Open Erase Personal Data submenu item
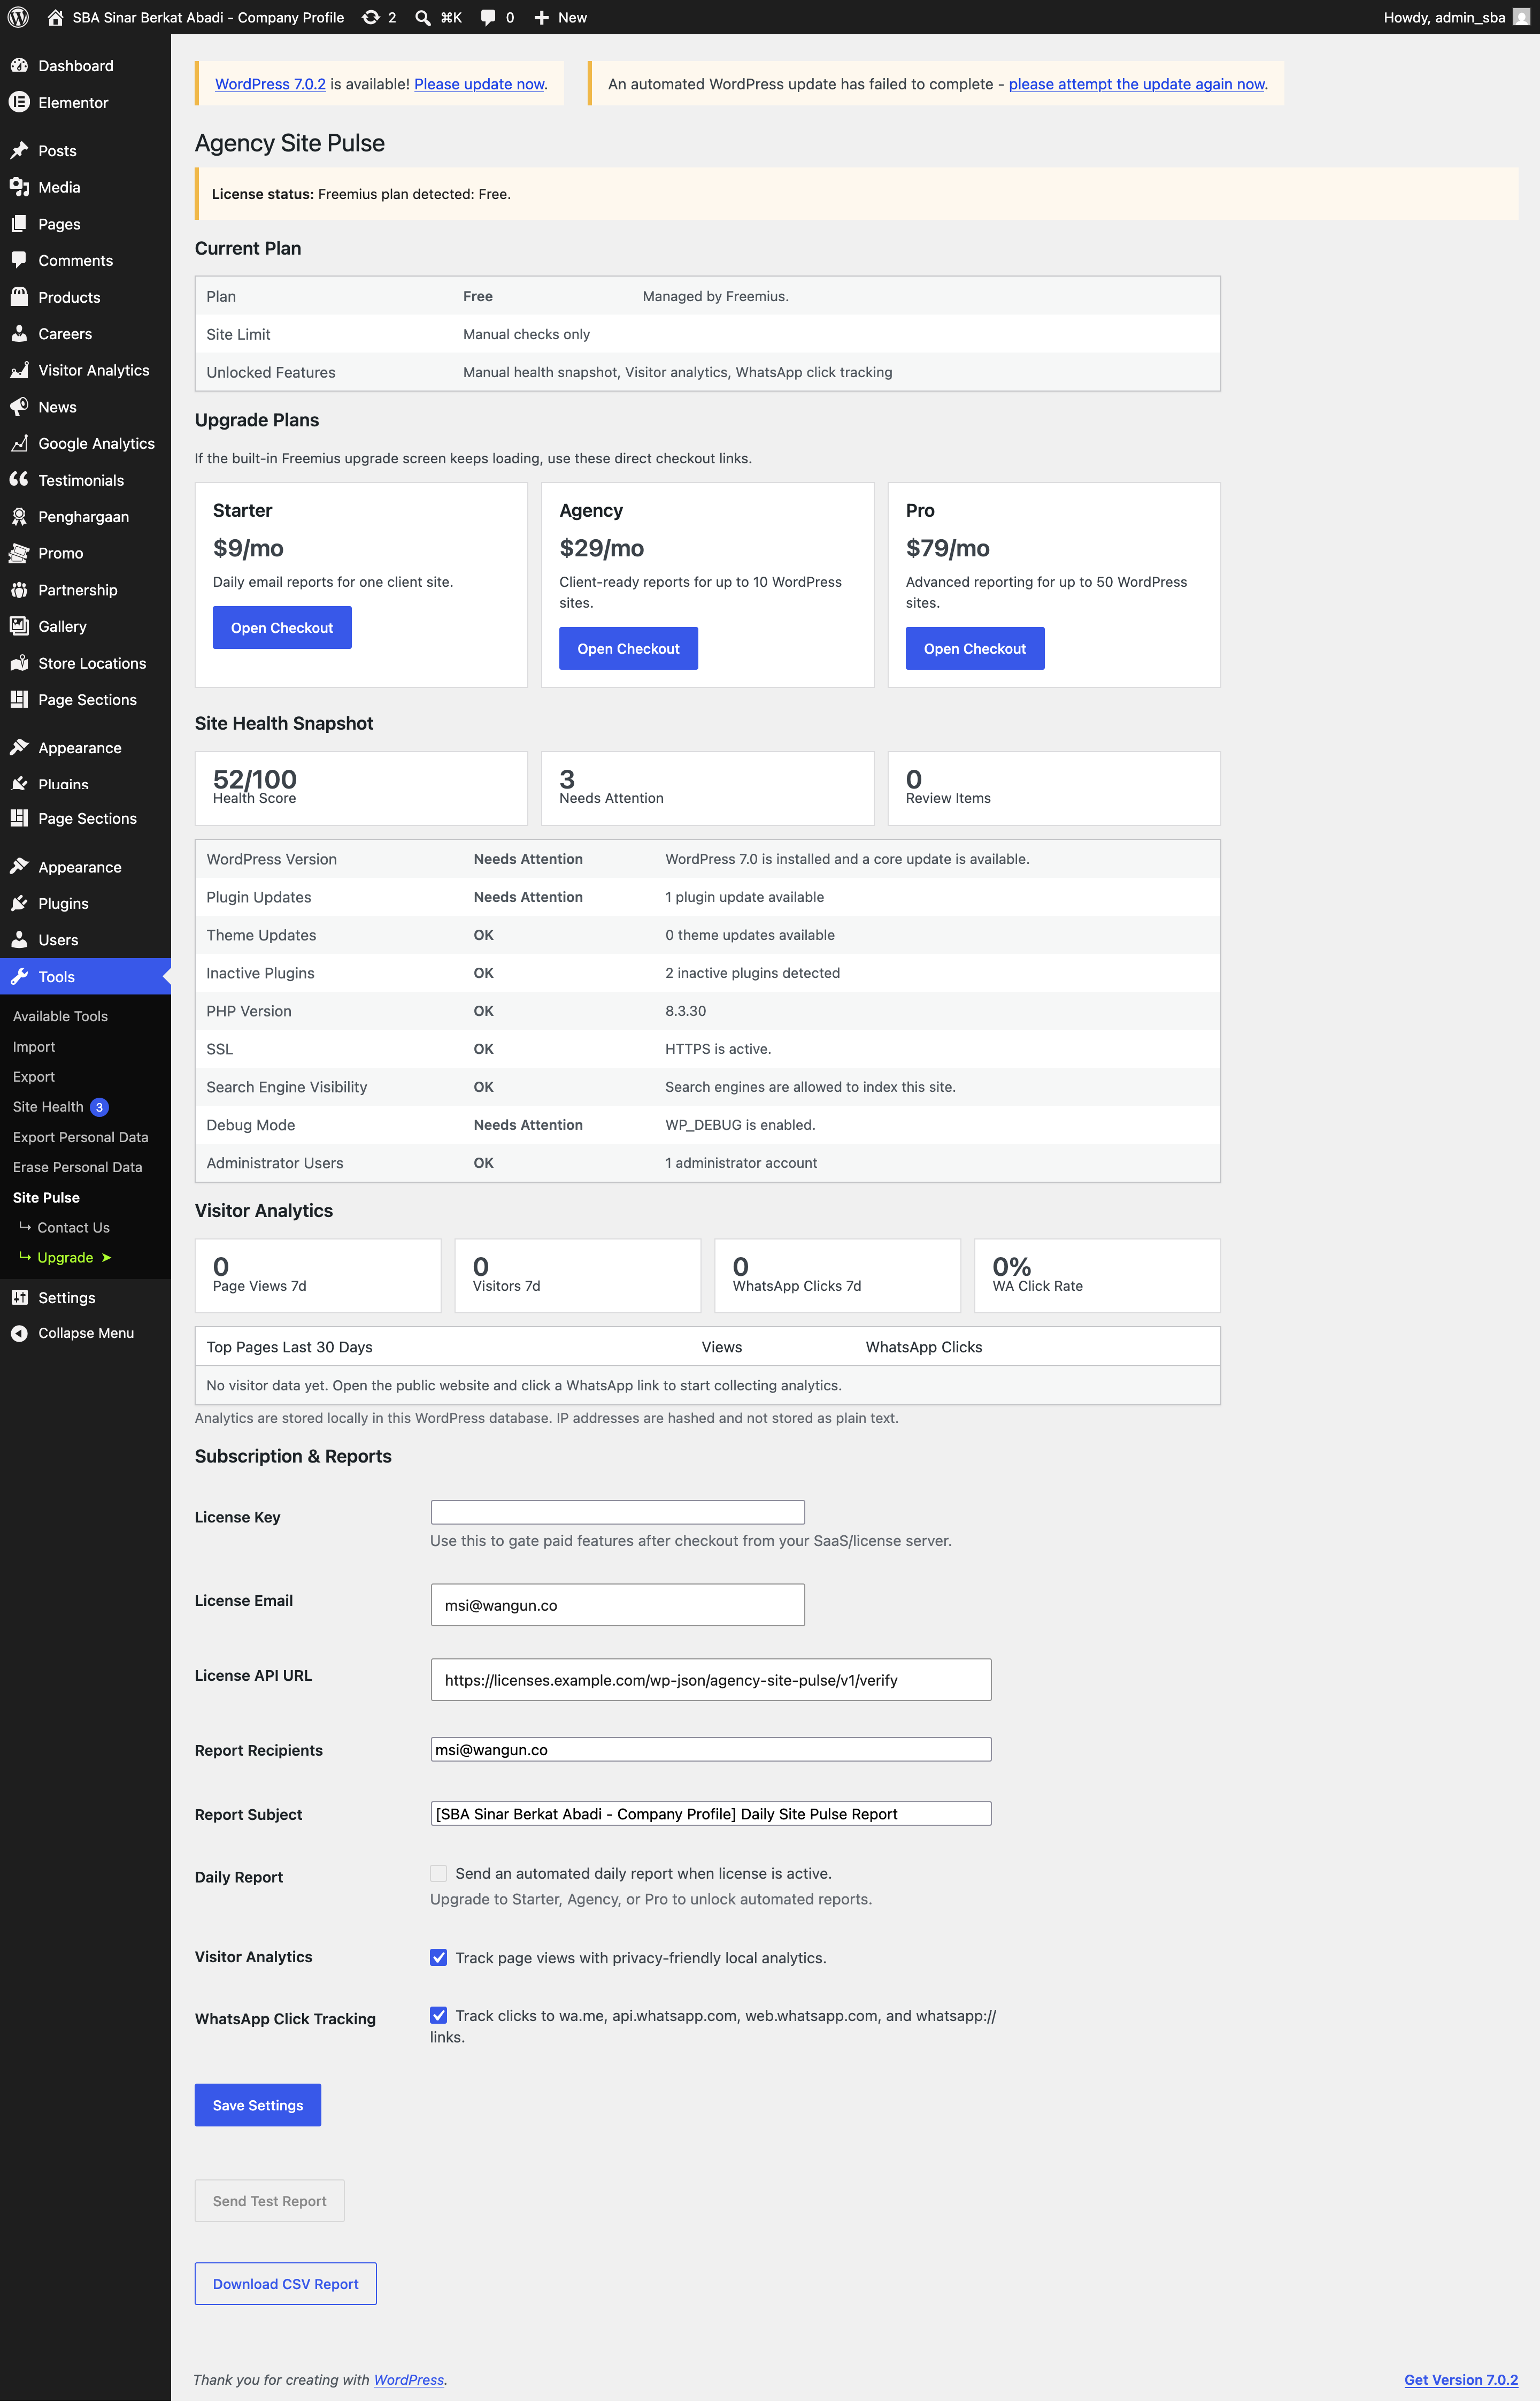 [x=77, y=1167]
